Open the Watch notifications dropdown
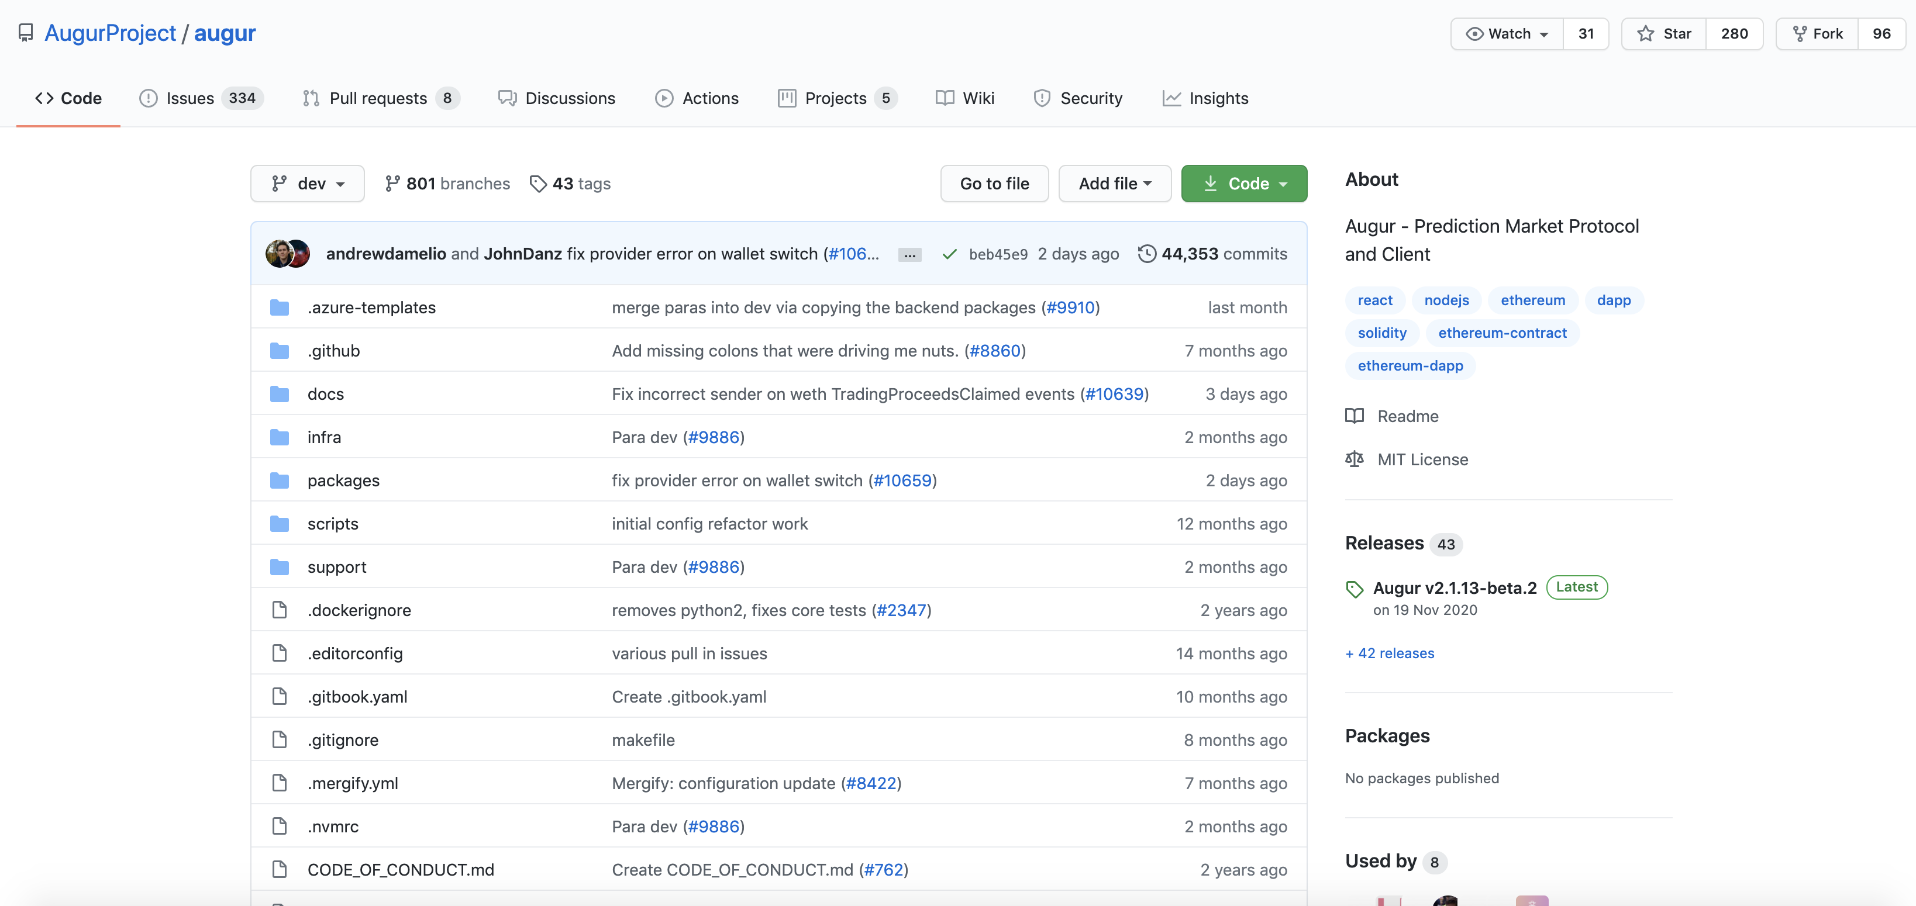The height and width of the screenshot is (906, 1916). [x=1507, y=33]
